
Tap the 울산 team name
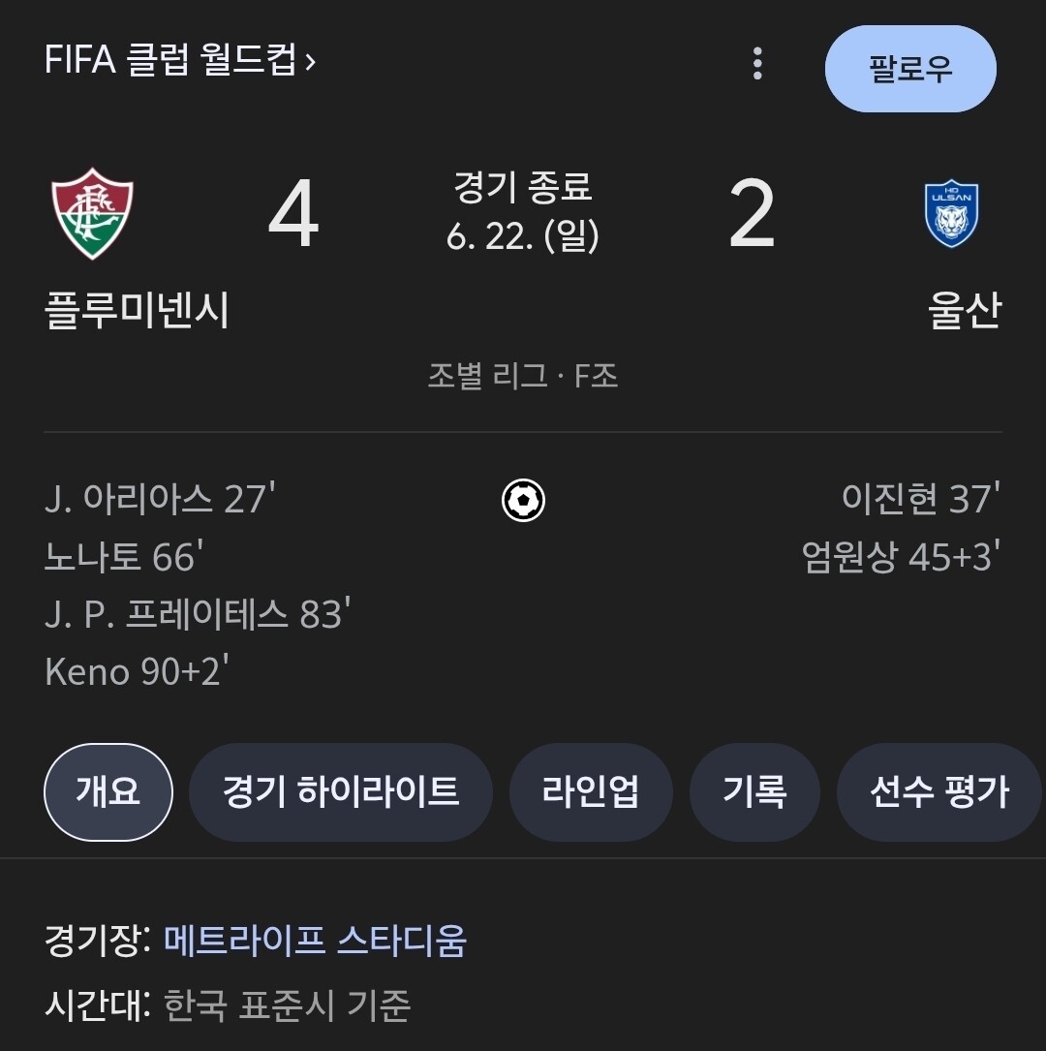(x=965, y=311)
